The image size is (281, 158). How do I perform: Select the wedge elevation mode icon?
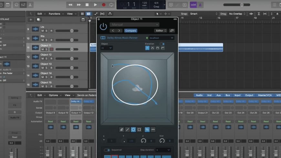point(152,48)
